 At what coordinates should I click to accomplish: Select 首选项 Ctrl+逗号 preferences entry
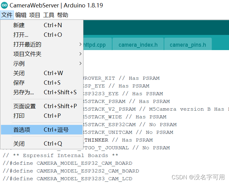pyautogui.click(x=42, y=130)
